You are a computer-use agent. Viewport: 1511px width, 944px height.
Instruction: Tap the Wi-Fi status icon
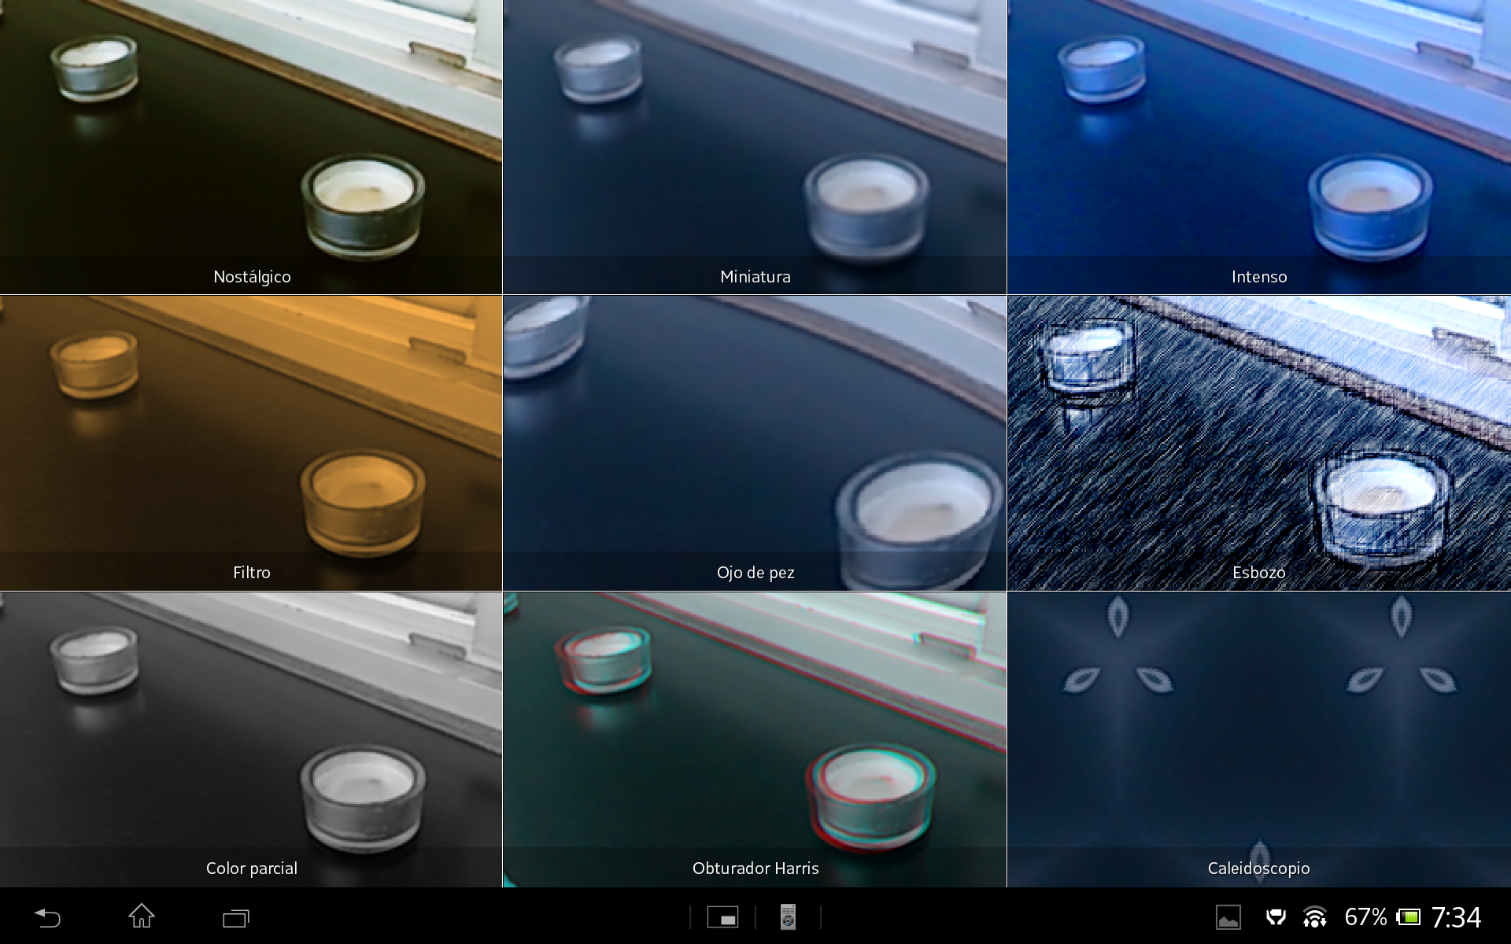pyautogui.click(x=1314, y=917)
